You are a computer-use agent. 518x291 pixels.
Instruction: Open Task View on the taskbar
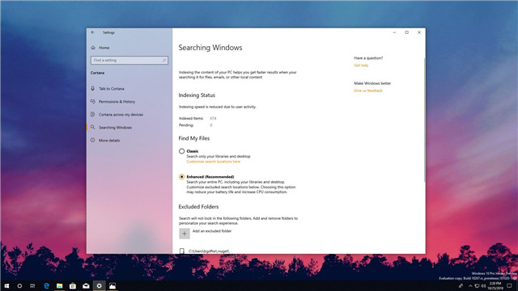[x=32, y=285]
